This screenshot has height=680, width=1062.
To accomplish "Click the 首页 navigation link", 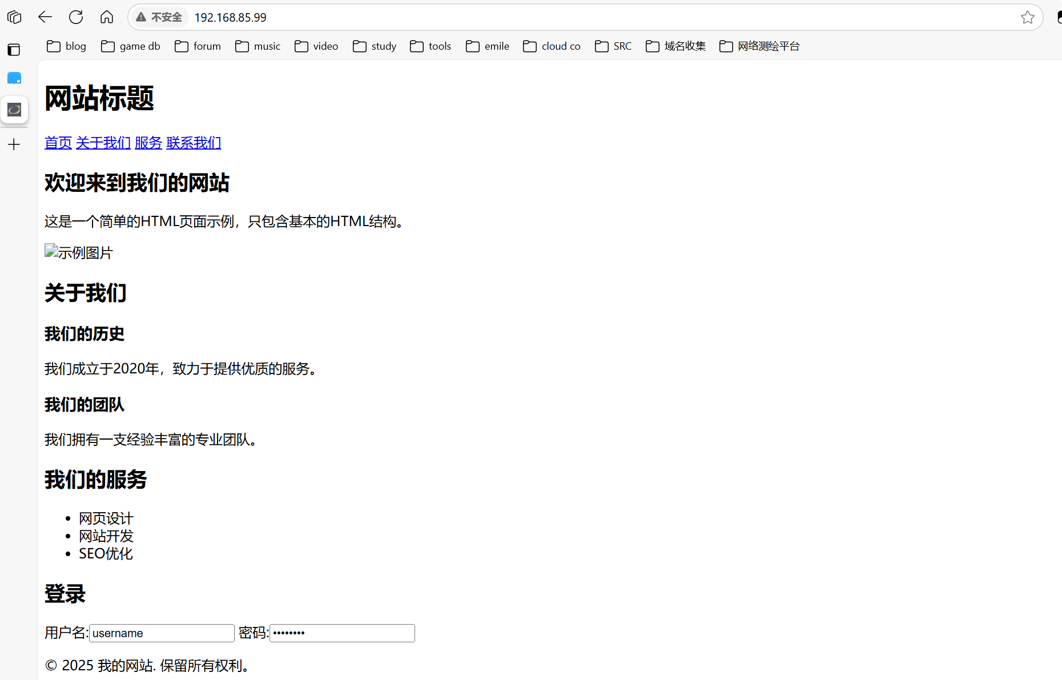I will click(58, 143).
